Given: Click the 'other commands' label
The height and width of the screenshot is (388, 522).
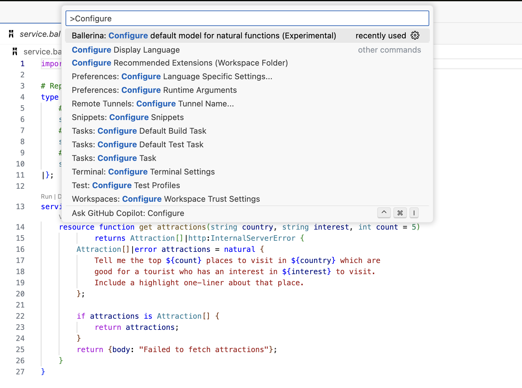Looking at the screenshot, I should (x=389, y=50).
